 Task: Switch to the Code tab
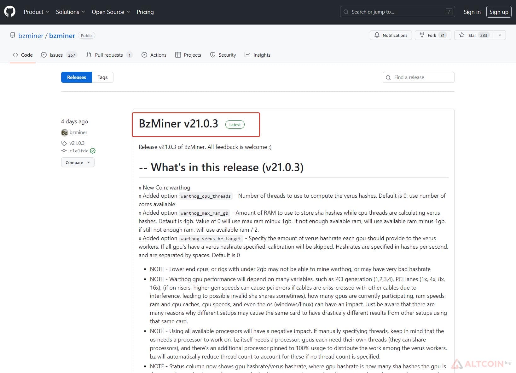(x=23, y=55)
